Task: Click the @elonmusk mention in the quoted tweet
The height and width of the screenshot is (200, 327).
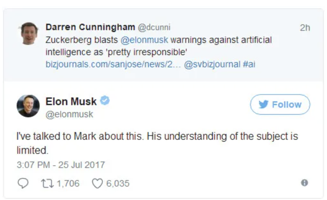Action: [144, 40]
